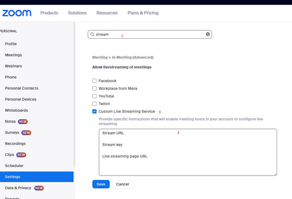Click the stream search input field
Screen dimensions: 292x199
pos(150,34)
